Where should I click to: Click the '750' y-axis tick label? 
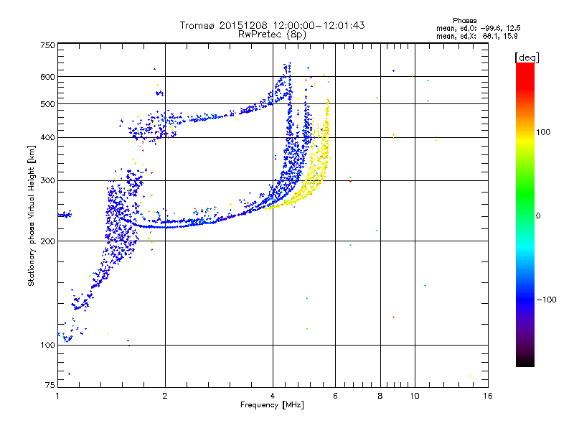tap(47, 45)
